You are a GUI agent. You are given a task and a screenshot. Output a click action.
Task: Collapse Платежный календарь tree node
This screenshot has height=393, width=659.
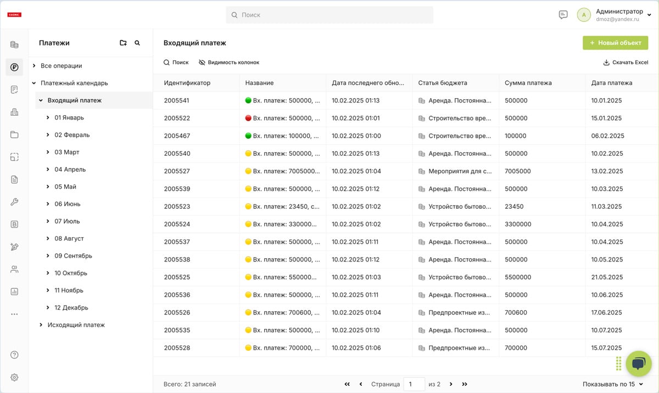coord(34,83)
